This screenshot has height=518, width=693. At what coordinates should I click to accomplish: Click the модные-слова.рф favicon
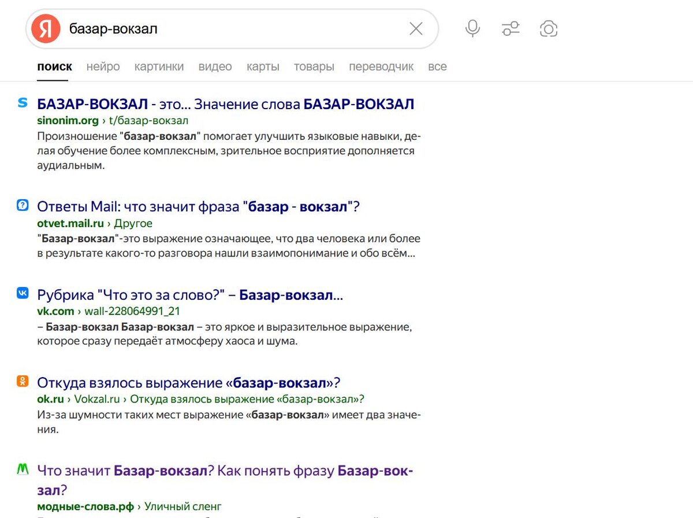[23, 469]
